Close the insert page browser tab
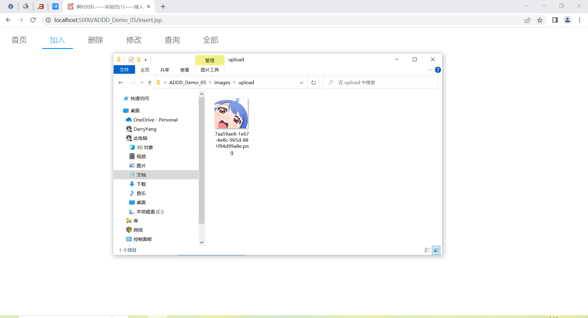Viewport: 588px width, 318px height. pyautogui.click(x=149, y=6)
